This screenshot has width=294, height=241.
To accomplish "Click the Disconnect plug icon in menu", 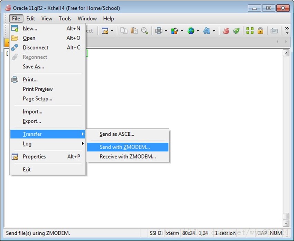I will (x=15, y=47).
